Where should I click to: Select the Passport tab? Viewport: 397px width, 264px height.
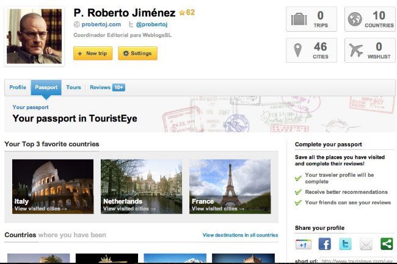point(46,87)
